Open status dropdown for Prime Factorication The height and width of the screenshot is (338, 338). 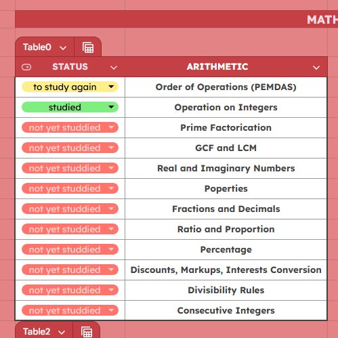tap(70, 127)
